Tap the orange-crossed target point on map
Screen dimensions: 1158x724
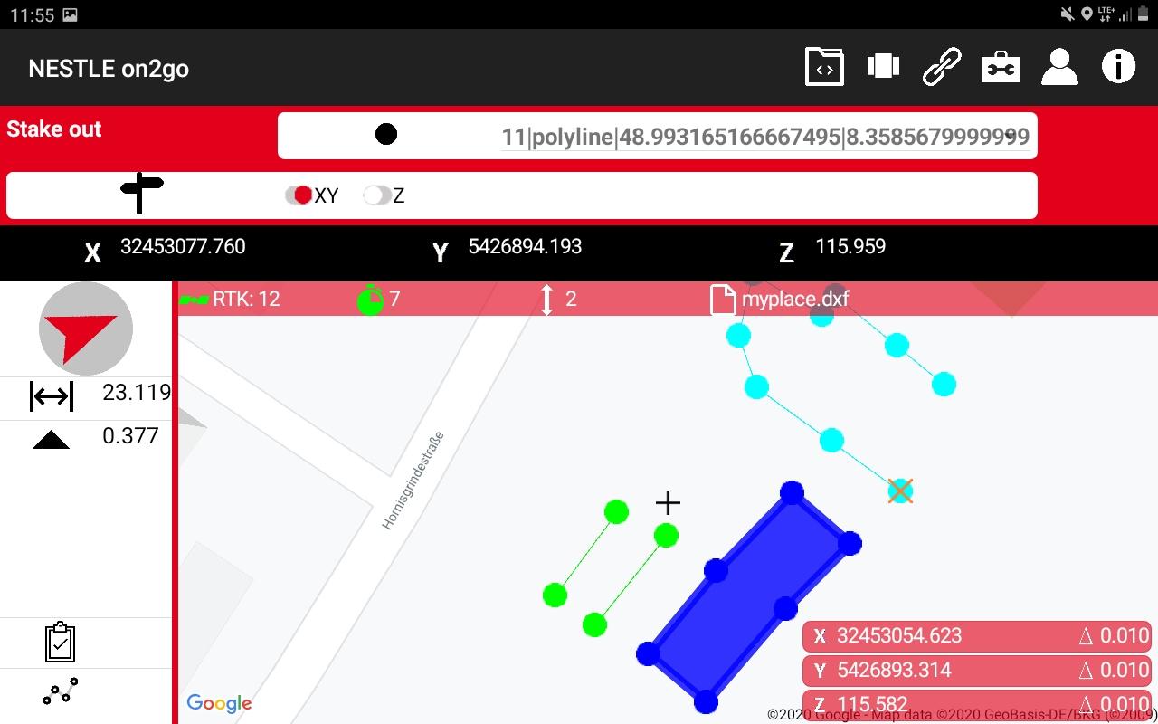(x=900, y=491)
